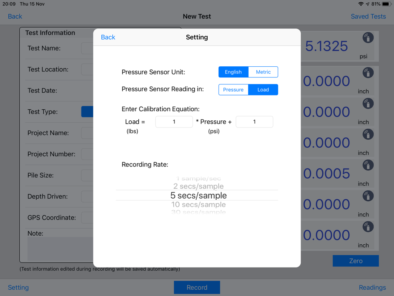Tap the Enter Calibration Equation label
Screen dimensions: 394x296
[x=161, y=109]
